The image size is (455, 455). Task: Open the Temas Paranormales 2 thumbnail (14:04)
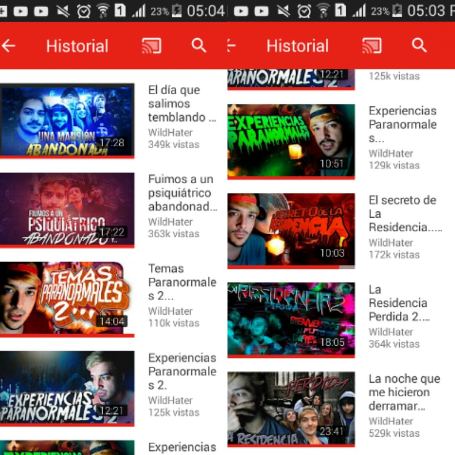point(67,299)
